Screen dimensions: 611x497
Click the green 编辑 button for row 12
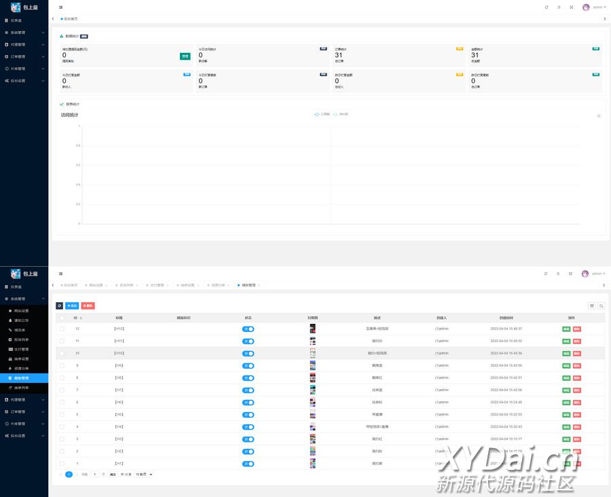[566, 329]
